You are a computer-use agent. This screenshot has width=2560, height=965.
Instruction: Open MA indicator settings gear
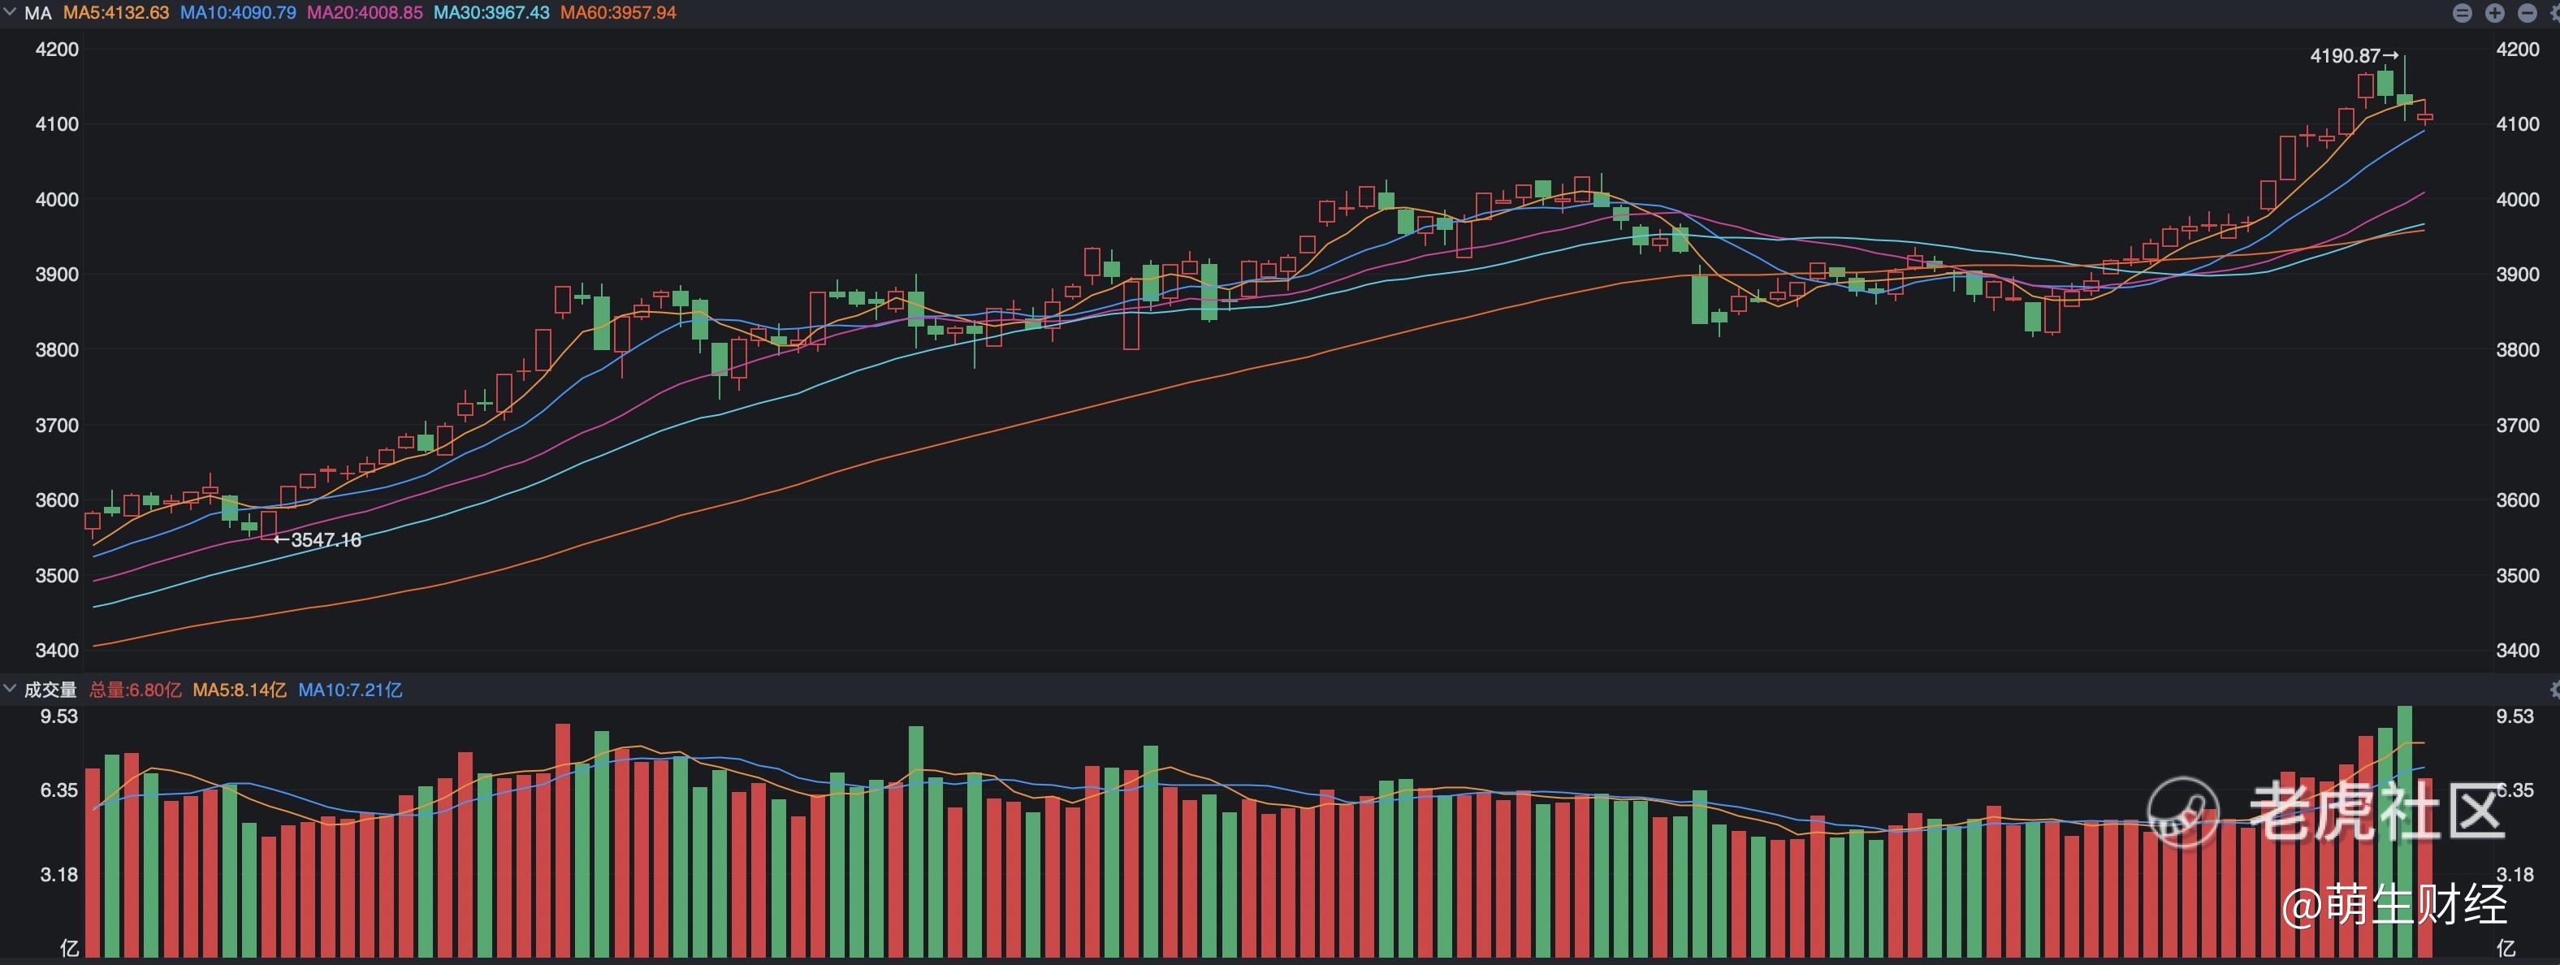tap(2555, 13)
